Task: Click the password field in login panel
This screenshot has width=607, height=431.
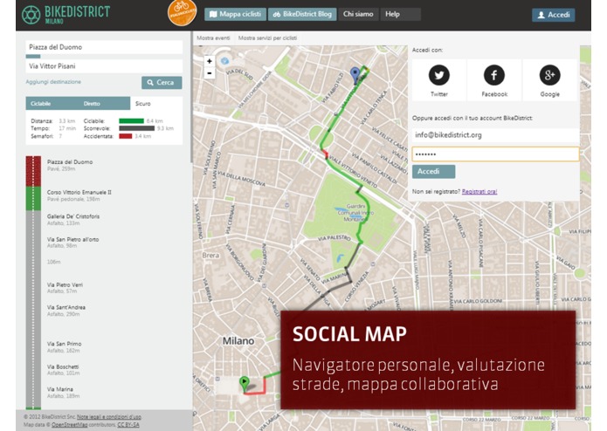Action: (495, 154)
